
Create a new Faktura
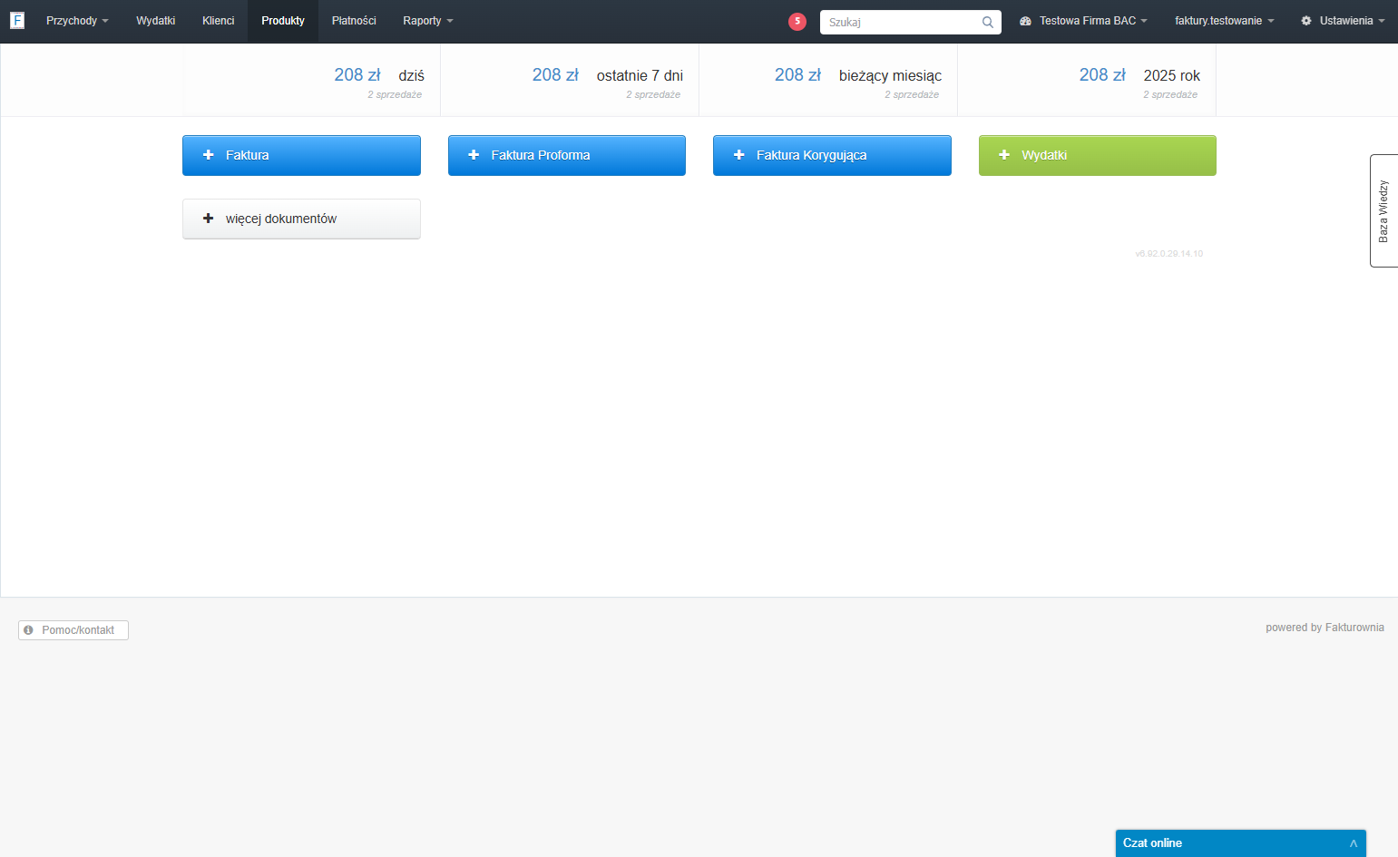301,155
